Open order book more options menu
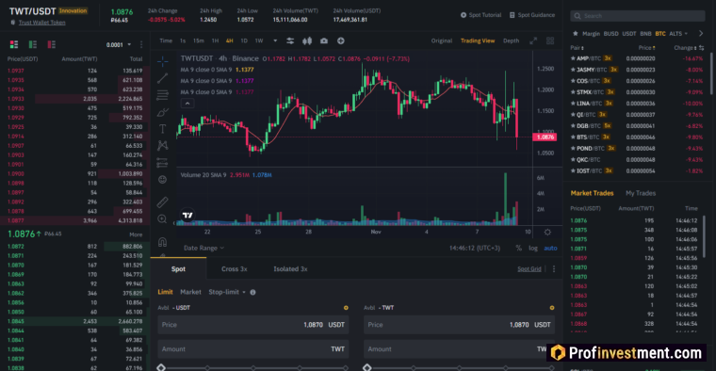This screenshot has width=716, height=371. [x=141, y=44]
